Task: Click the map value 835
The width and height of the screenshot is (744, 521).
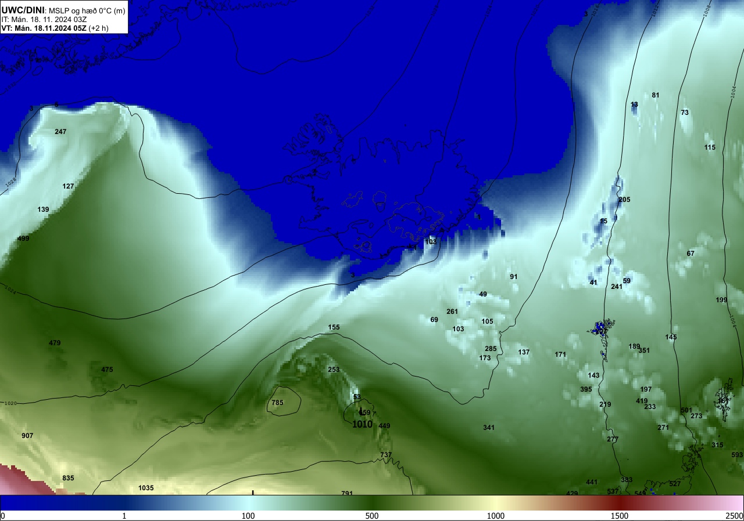Action: point(68,478)
